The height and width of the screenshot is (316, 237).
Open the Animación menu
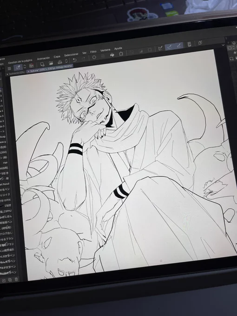coord(43,58)
